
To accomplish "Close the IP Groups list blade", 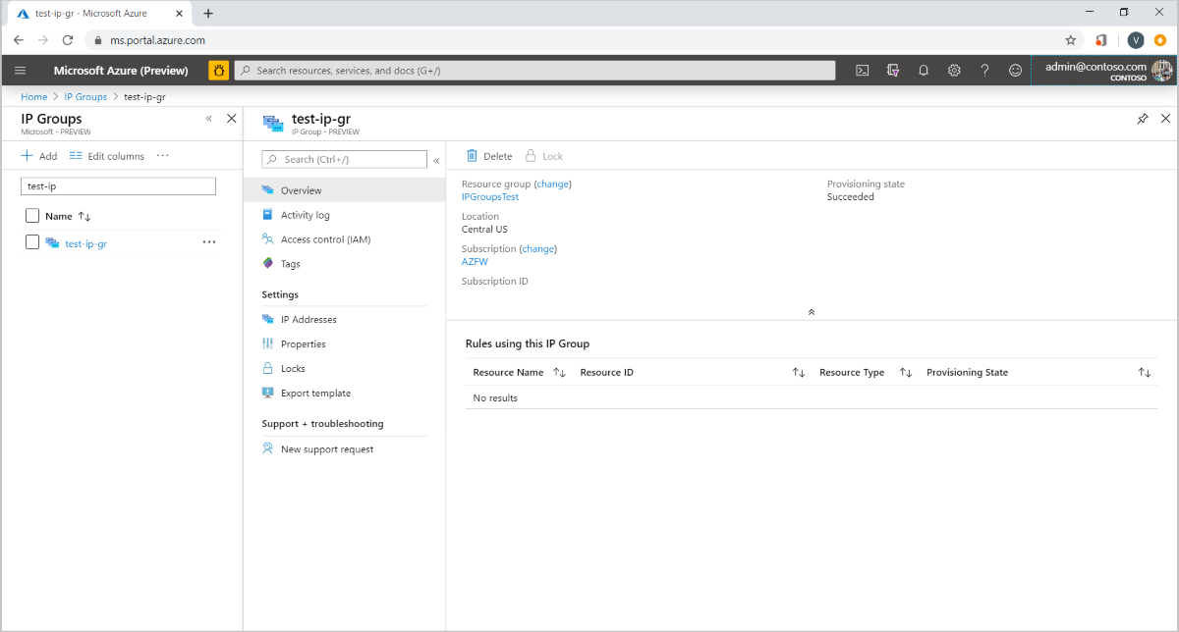I will [231, 119].
